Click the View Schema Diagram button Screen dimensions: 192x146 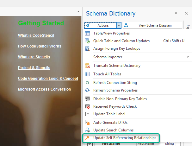pos(152,25)
